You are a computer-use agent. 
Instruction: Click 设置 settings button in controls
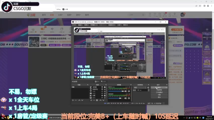point(159,95)
